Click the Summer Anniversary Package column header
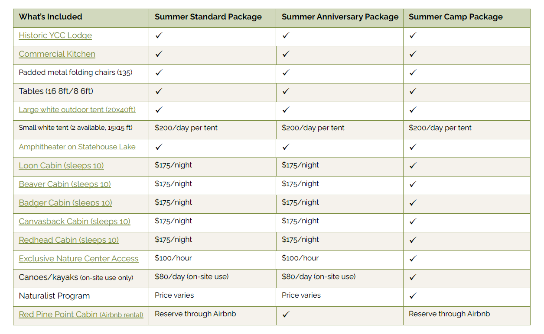 tap(340, 17)
